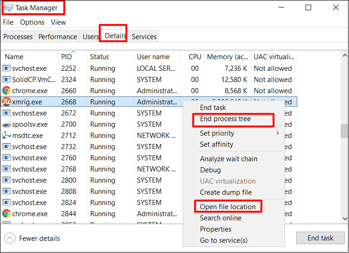Sort by the PID column header
The height and width of the screenshot is (253, 349).
pos(72,56)
